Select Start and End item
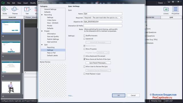Screen dimensions: 183x103 click(x=52, y=42)
